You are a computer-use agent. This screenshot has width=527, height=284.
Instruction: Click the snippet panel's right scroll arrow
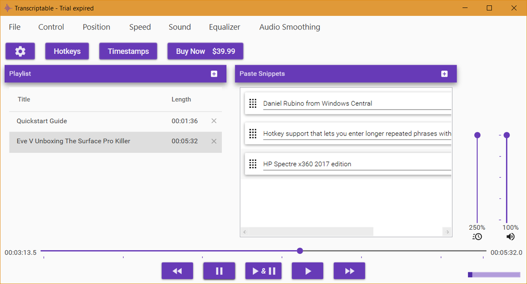pos(448,231)
